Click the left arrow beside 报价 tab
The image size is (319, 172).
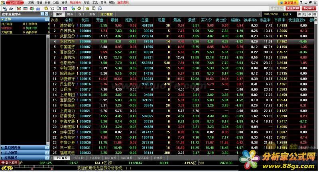(52, 14)
